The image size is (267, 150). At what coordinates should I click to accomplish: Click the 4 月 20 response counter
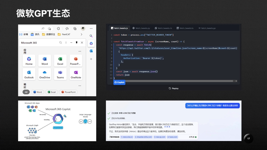(x=193, y=137)
